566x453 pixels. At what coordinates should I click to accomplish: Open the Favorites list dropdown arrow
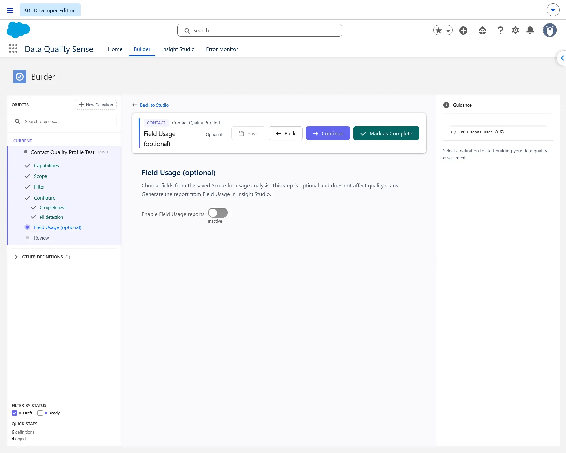(448, 30)
